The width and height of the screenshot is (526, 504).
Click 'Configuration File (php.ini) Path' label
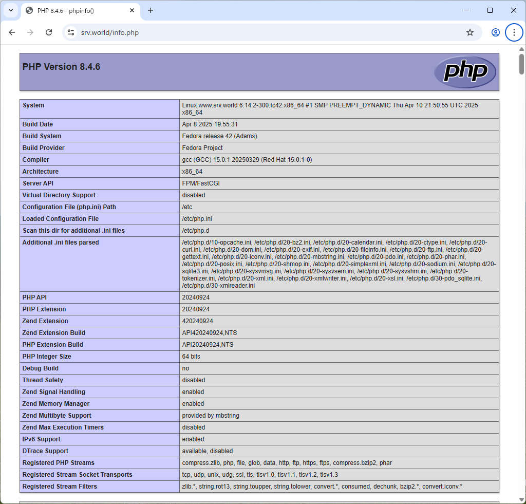click(69, 207)
